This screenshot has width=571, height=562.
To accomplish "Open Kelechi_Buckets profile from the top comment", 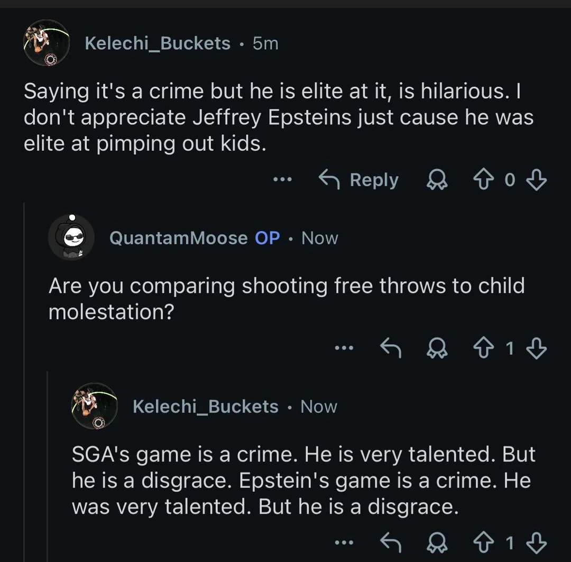I will (158, 43).
